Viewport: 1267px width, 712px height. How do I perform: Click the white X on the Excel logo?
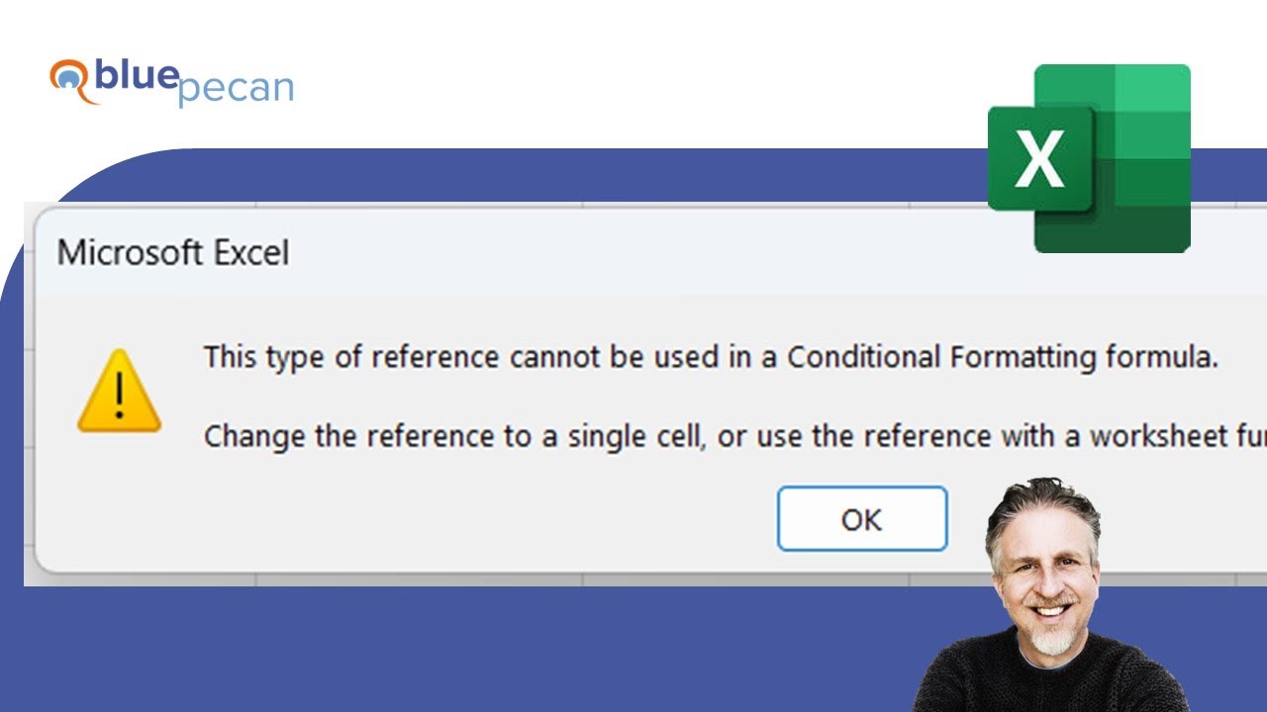[1039, 160]
